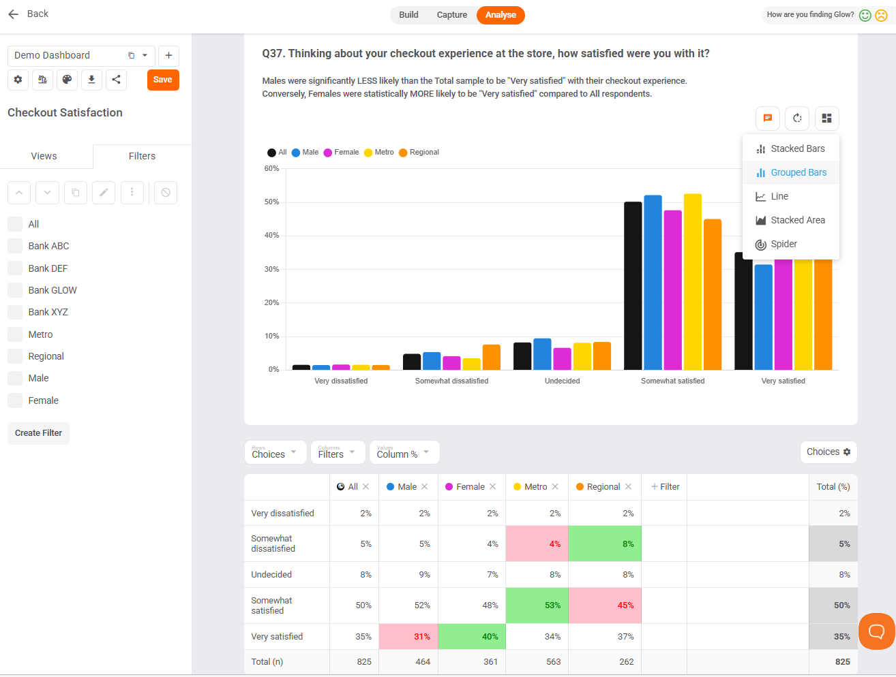Click the Create Filter button

tap(38, 433)
